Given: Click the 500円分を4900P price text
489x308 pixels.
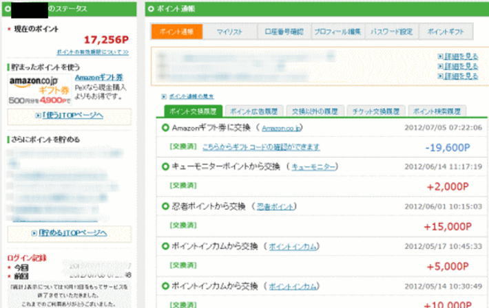Looking at the screenshot, I should click(x=40, y=100).
